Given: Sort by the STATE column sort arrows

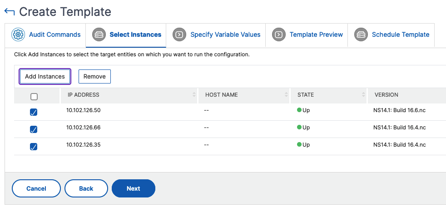Looking at the screenshot, I should tap(363, 95).
